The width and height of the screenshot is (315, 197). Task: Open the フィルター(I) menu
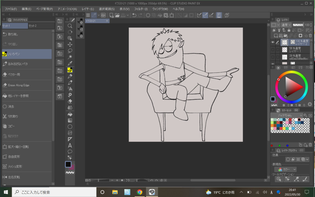click(141, 9)
